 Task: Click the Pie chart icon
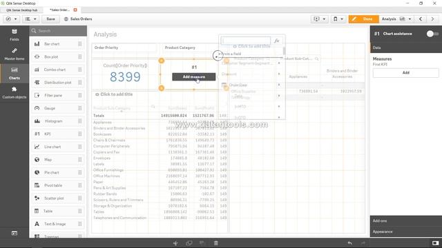(x=37, y=172)
